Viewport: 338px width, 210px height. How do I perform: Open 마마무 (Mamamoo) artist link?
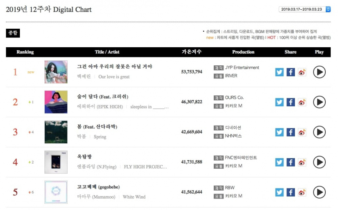coord(96,197)
